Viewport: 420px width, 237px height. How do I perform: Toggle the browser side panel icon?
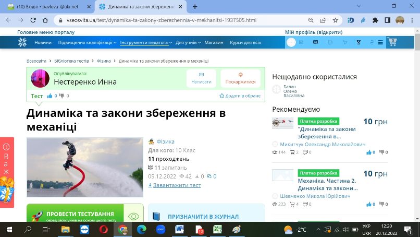(x=387, y=20)
